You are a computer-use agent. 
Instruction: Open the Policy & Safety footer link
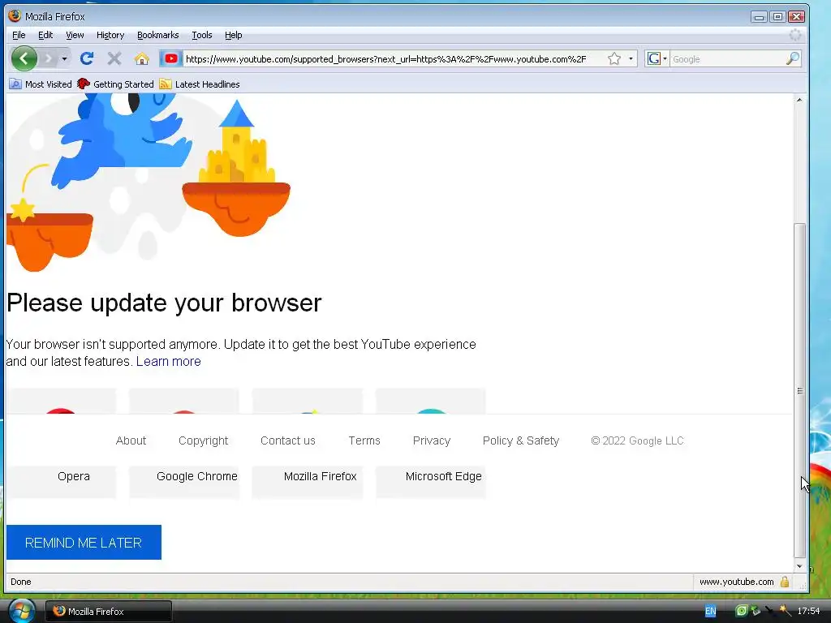(521, 440)
